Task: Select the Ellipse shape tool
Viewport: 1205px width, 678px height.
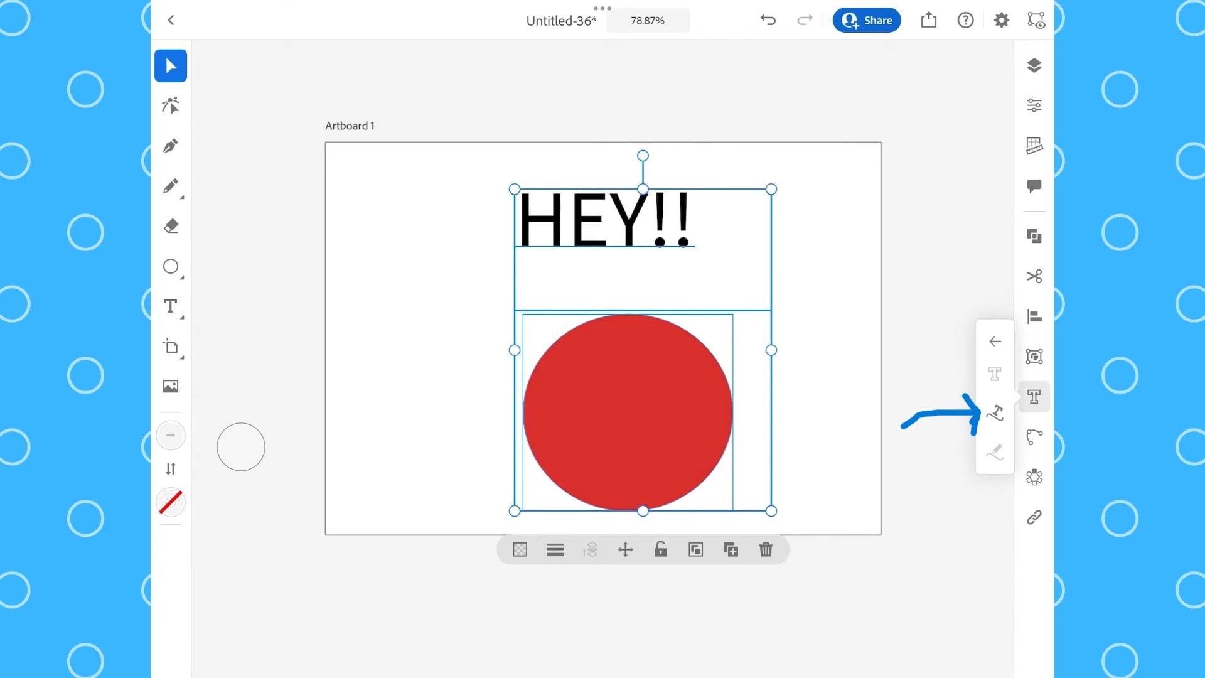Action: 171,266
